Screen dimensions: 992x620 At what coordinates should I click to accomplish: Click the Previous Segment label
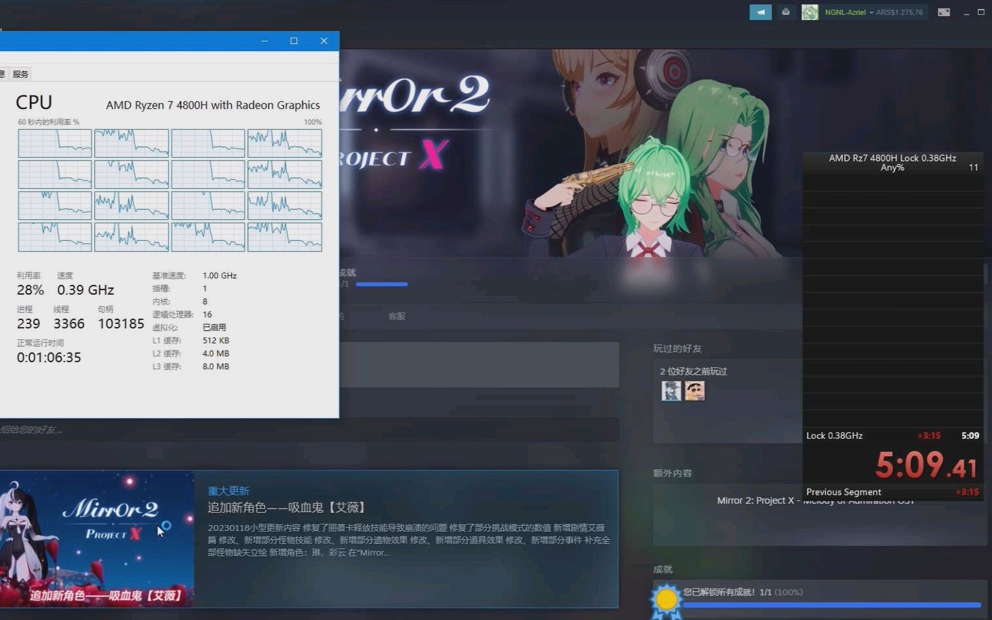point(843,492)
